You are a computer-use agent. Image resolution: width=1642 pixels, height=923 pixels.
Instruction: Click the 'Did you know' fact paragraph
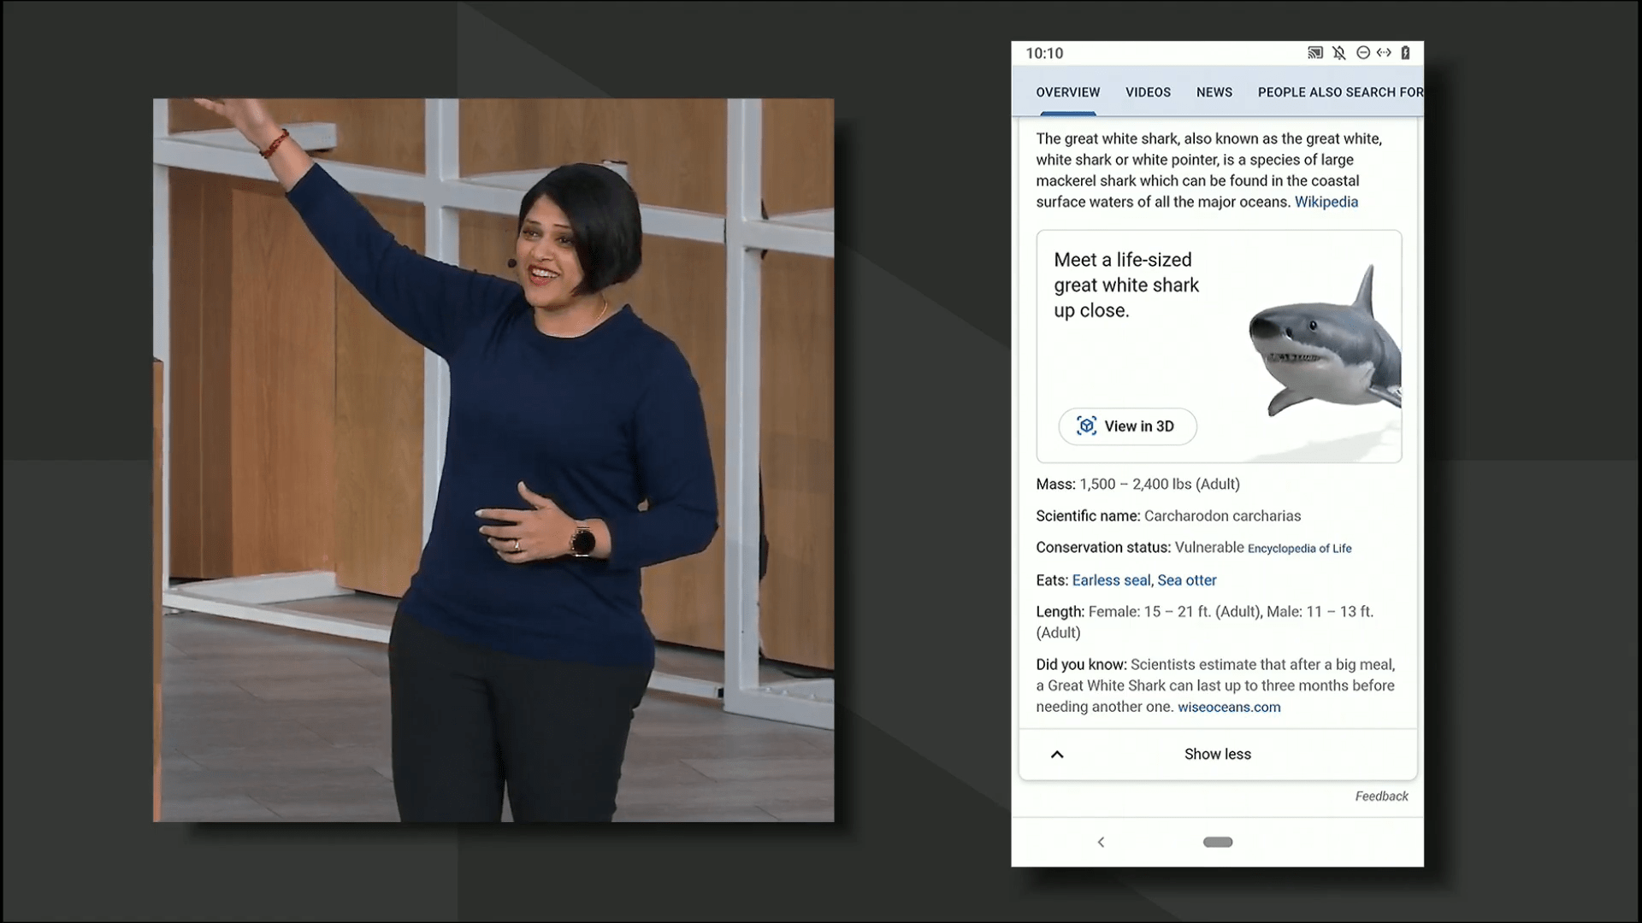[x=1215, y=685]
